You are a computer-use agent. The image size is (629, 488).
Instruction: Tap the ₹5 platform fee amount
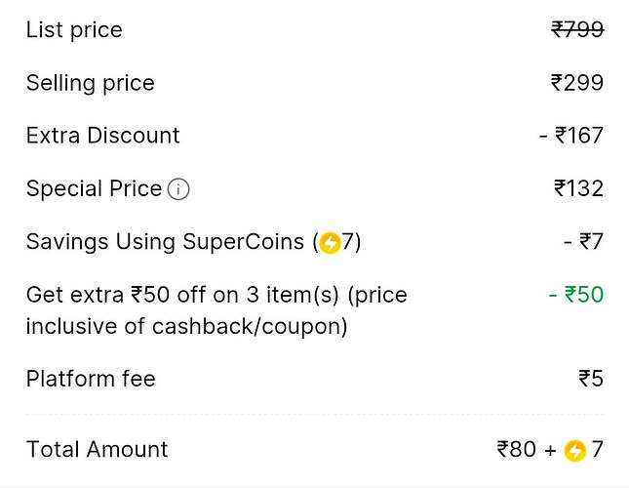point(591,378)
